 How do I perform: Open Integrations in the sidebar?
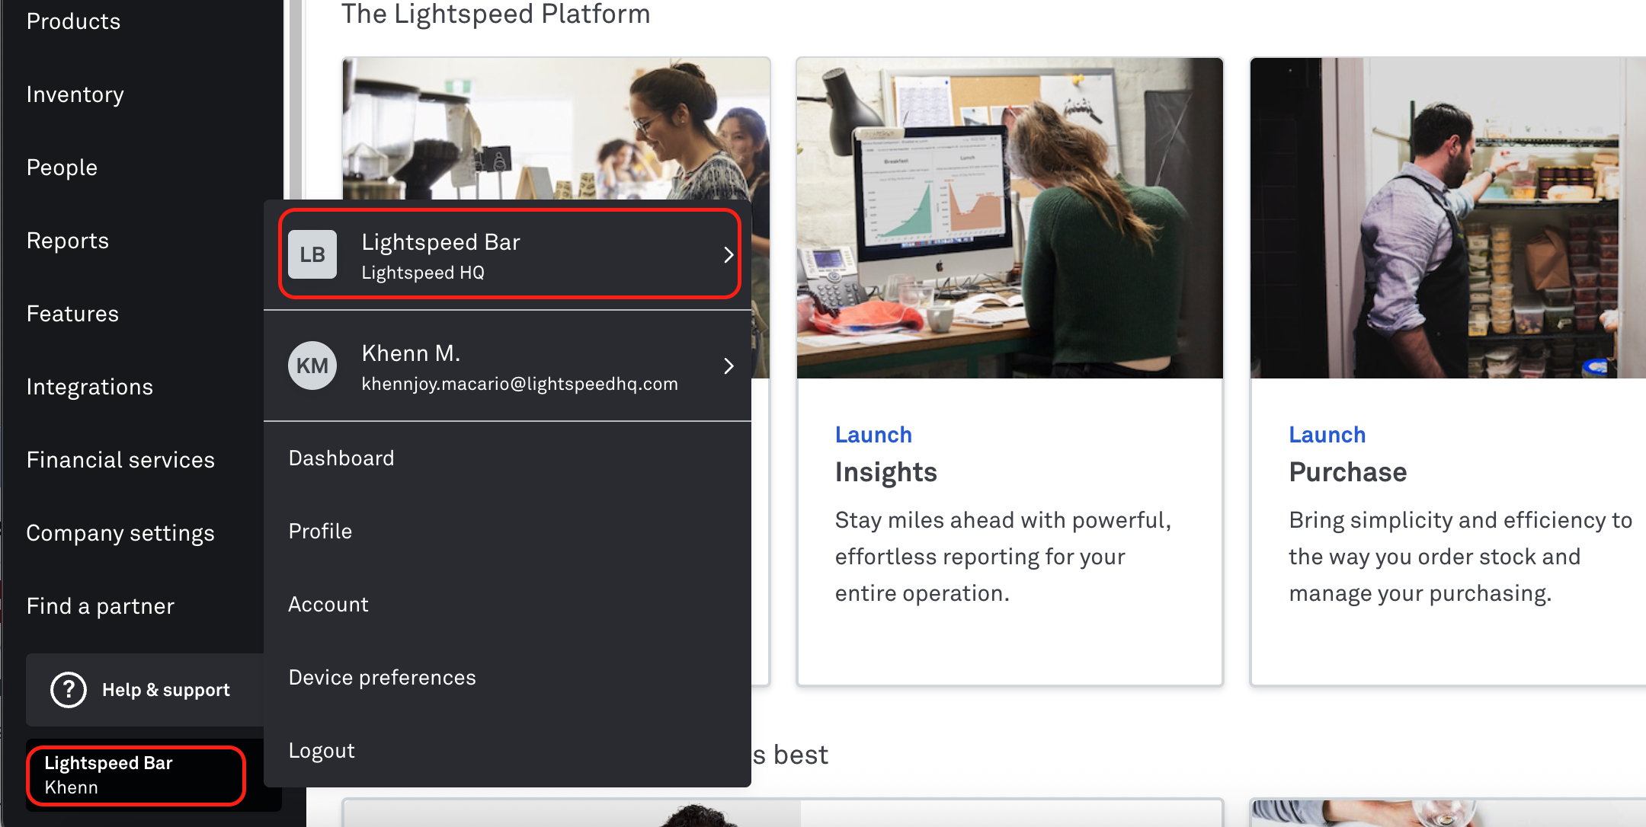click(x=90, y=387)
